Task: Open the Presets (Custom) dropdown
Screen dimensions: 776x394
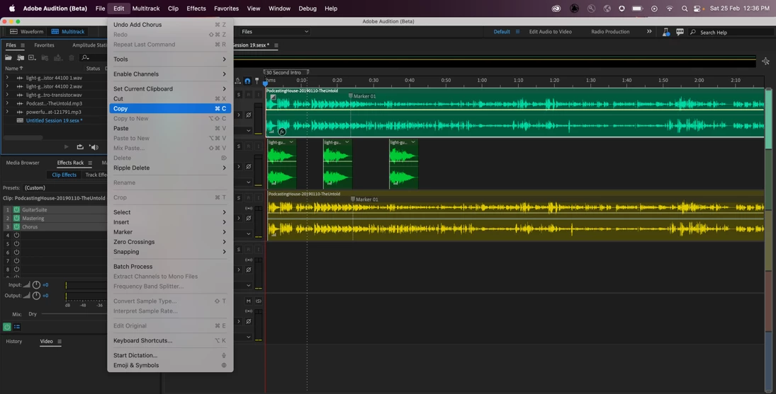Action: coord(64,188)
